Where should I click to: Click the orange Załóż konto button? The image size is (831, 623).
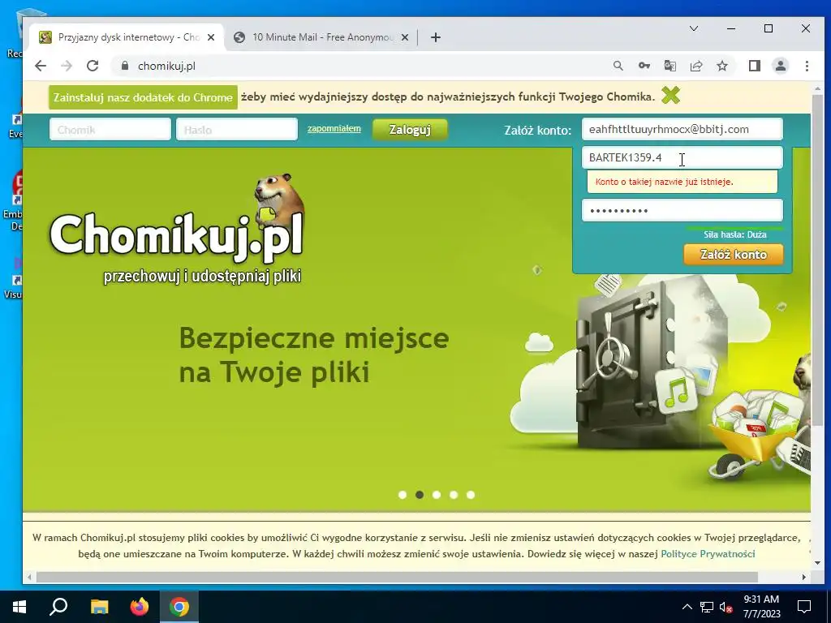734,254
